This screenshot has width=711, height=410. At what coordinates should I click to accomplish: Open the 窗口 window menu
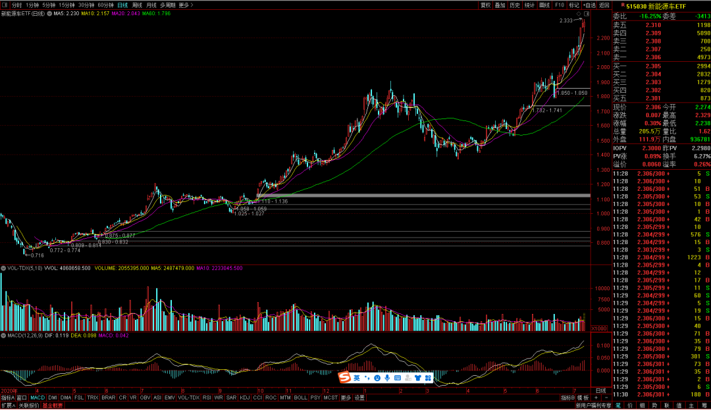[22, 397]
